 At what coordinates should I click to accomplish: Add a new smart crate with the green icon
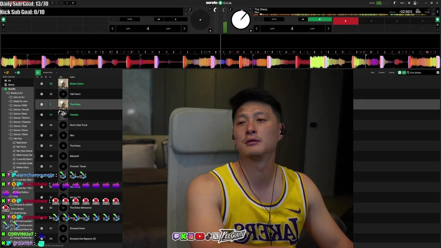17,73
